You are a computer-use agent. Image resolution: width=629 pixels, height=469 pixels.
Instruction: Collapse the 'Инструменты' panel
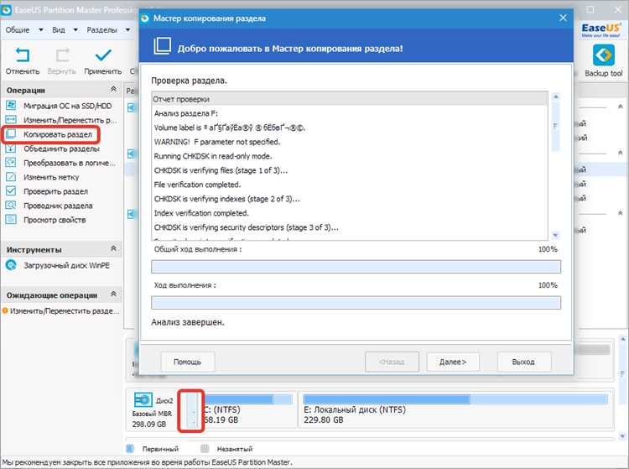pos(113,248)
